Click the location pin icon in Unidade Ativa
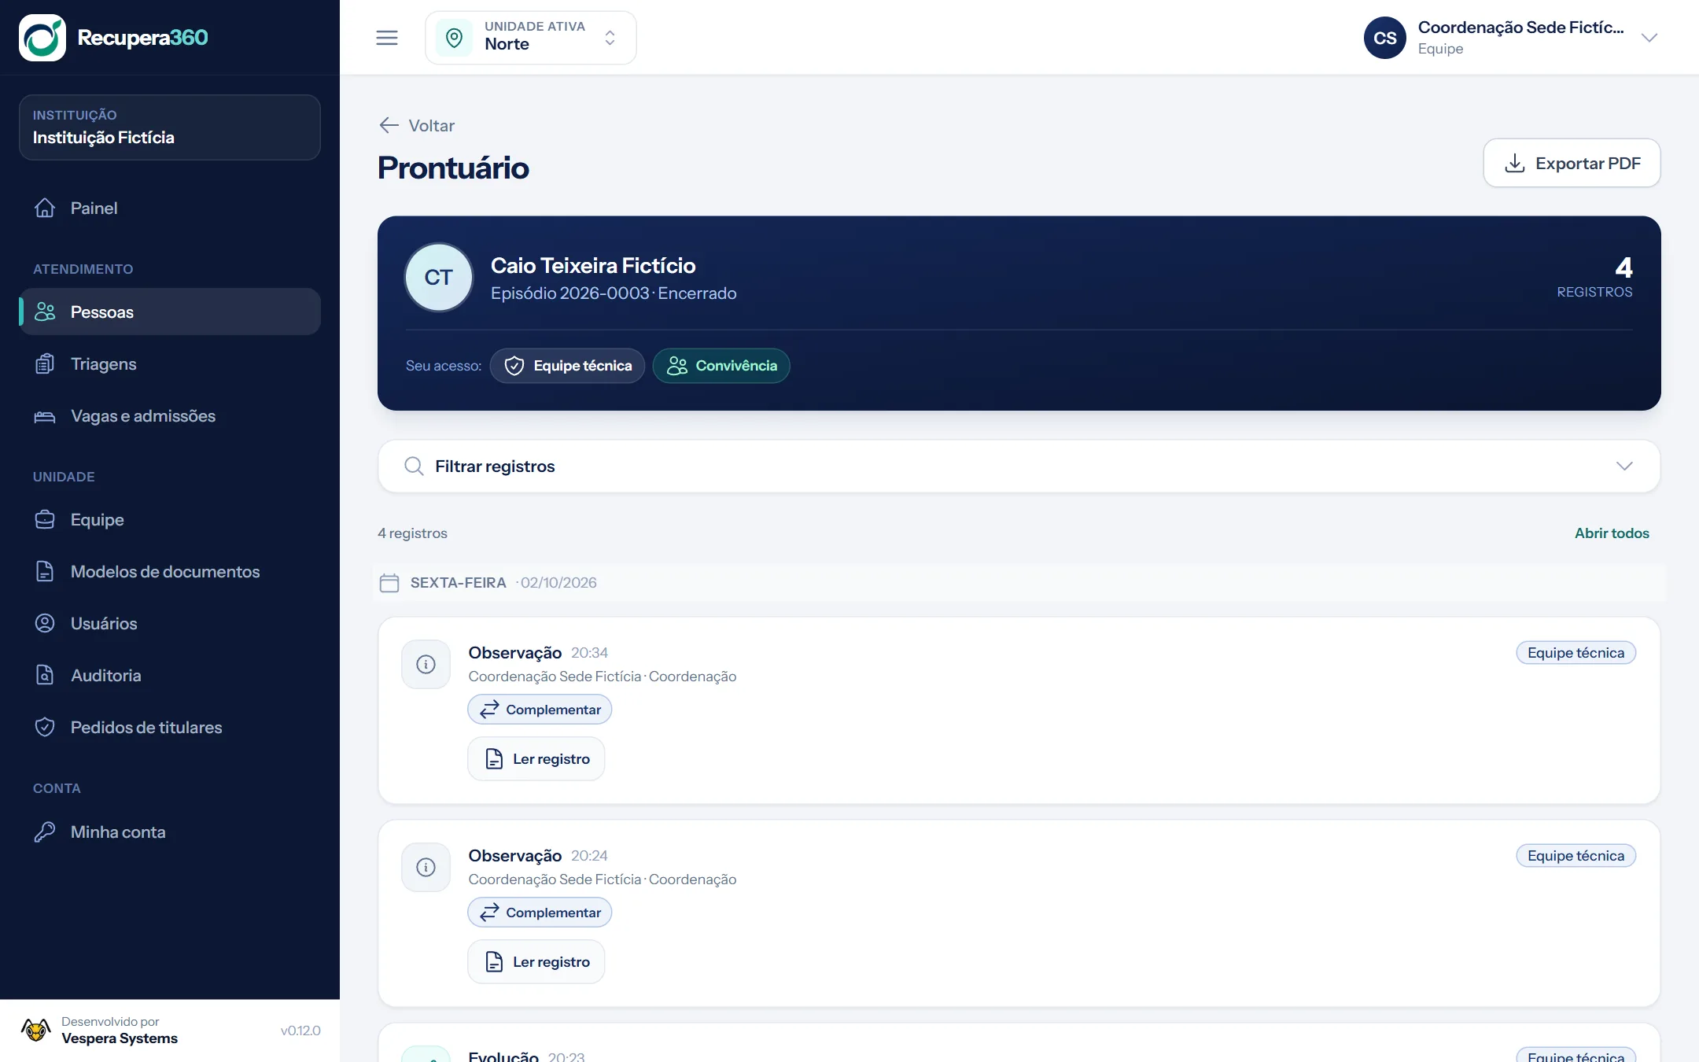1699x1062 pixels. pos(455,37)
